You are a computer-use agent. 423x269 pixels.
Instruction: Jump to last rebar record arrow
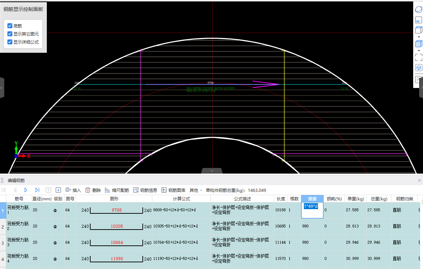tap(37, 190)
